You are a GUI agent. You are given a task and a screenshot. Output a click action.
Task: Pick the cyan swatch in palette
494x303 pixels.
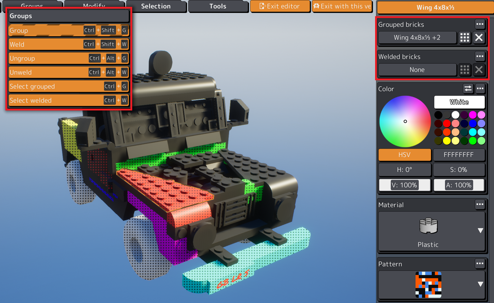click(x=473, y=132)
